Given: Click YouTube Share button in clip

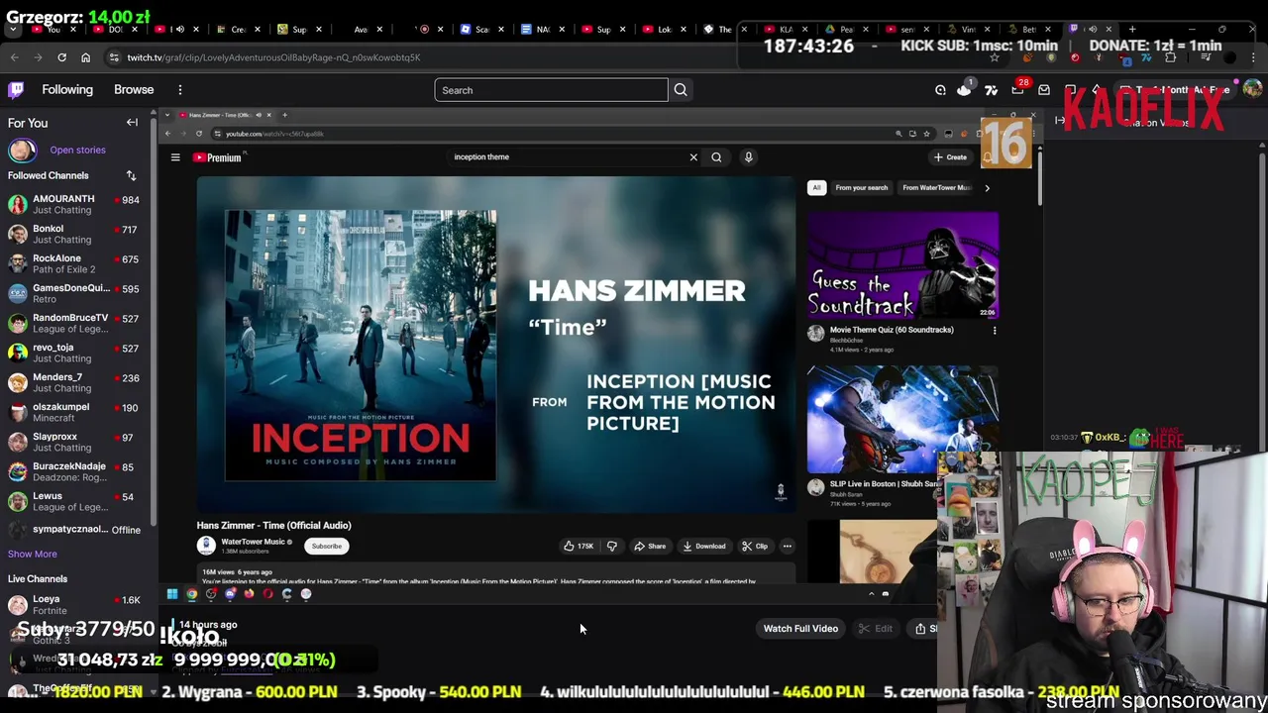Looking at the screenshot, I should click(650, 546).
